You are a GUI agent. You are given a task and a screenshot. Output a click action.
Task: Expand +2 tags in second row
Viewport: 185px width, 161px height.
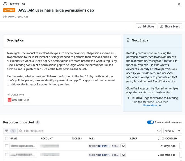(123, 155)
